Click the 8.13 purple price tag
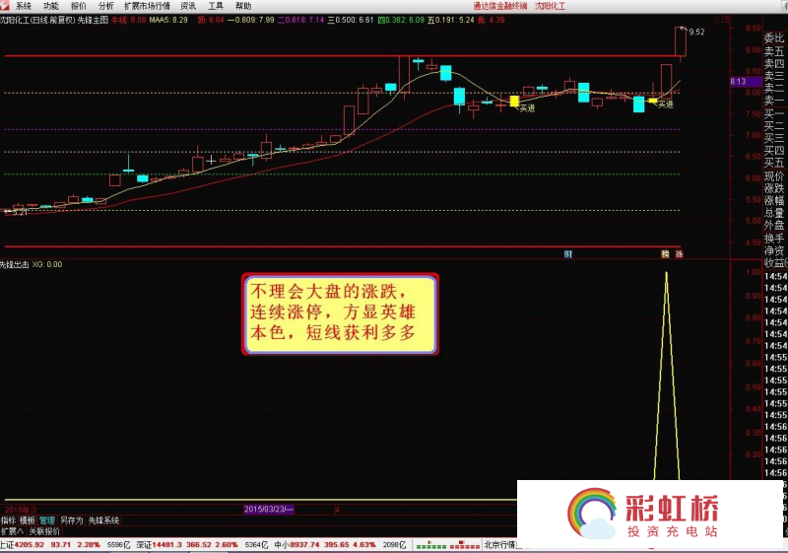 pyautogui.click(x=739, y=82)
